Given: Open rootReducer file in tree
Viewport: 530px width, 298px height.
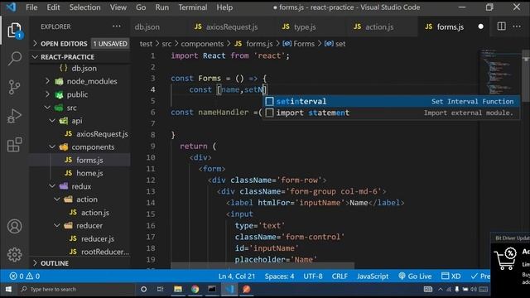Looking at the screenshot, I should [105, 252].
